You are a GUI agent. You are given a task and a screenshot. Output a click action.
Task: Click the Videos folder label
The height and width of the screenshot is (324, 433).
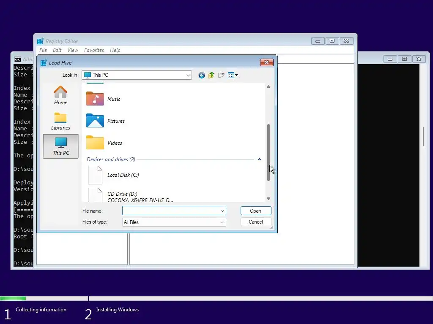coord(115,143)
